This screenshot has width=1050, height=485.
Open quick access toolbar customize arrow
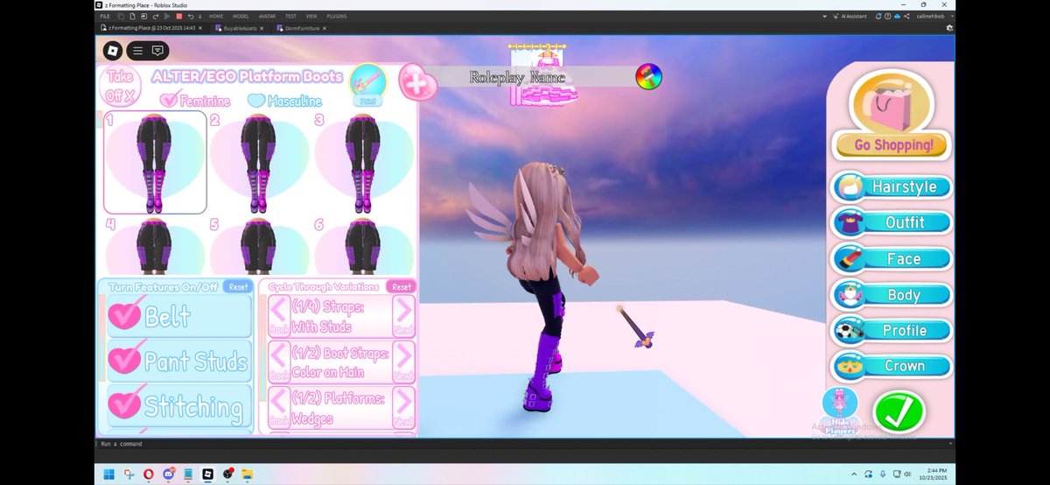click(x=200, y=17)
